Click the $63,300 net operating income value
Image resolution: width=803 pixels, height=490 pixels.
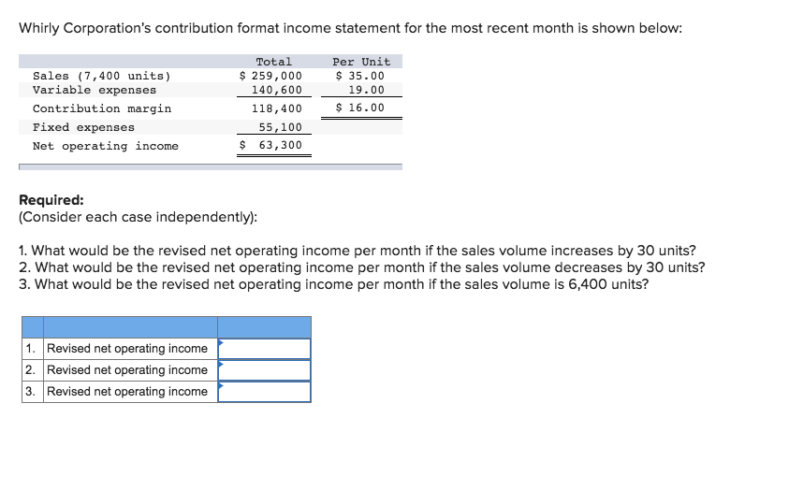coord(270,145)
